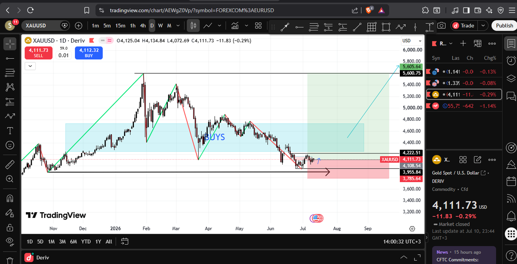Switch to 5m timeframe

pyautogui.click(x=107, y=25)
